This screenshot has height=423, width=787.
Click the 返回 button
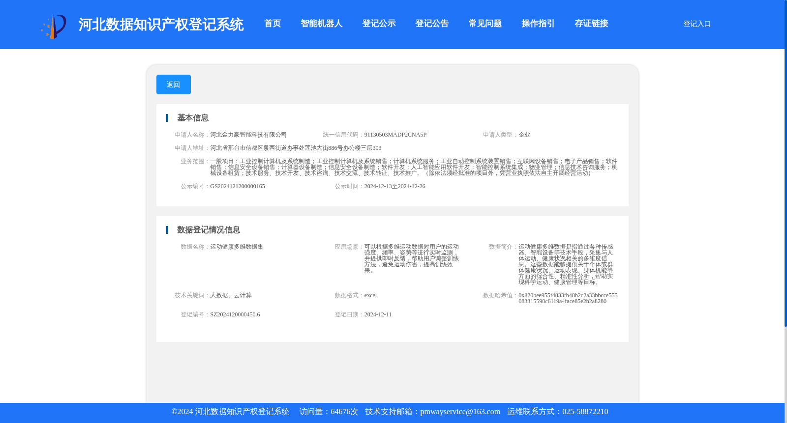coord(174,85)
